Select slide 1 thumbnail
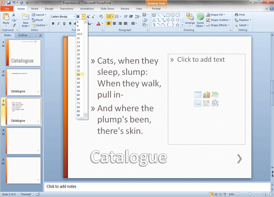The image size is (274, 197). tap(23, 53)
